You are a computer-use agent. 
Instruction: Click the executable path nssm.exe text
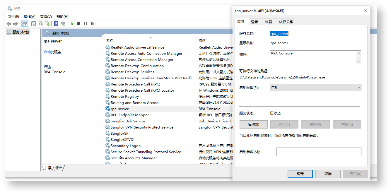[x=282, y=77]
